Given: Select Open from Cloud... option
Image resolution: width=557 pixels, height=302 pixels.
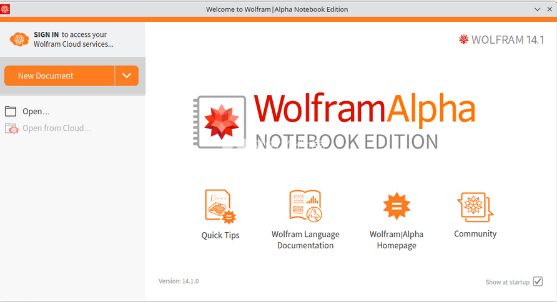Looking at the screenshot, I should tap(57, 128).
